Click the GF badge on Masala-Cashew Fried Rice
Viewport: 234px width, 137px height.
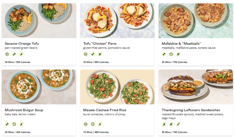[x=86, y=124]
